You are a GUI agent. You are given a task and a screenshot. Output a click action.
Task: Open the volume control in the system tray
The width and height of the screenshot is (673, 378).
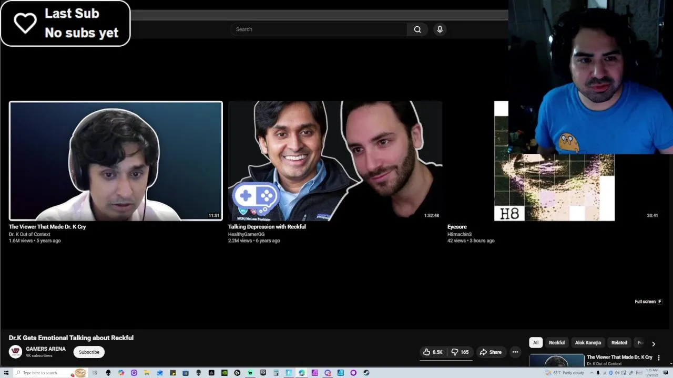click(617, 373)
